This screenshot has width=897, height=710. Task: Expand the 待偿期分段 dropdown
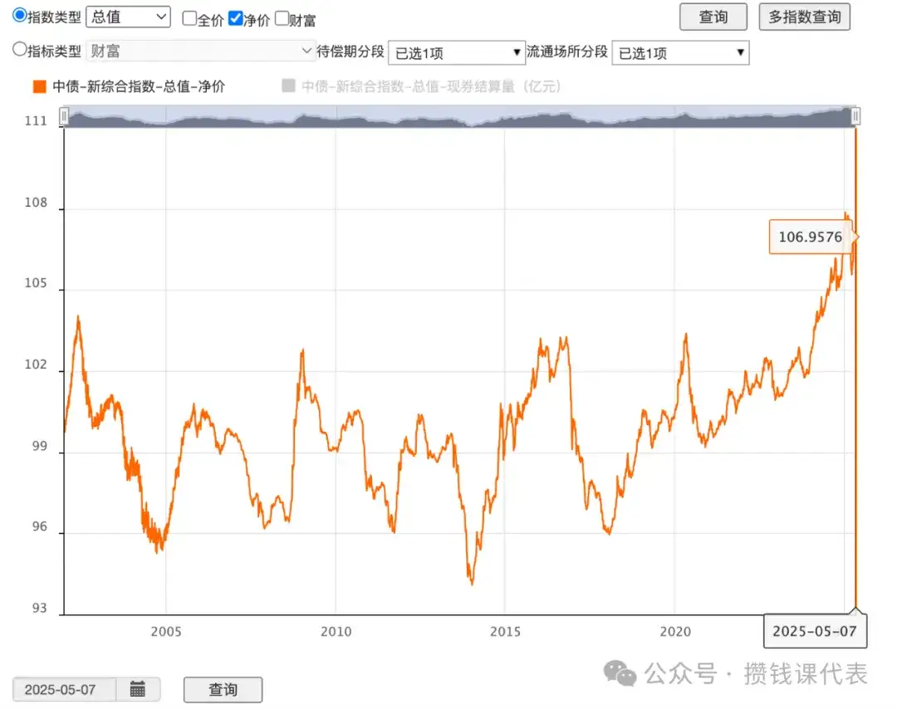457,52
